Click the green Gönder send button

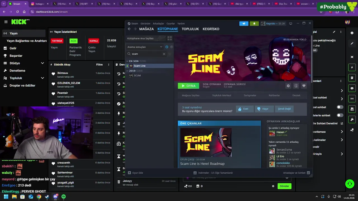pyautogui.click(x=284, y=186)
